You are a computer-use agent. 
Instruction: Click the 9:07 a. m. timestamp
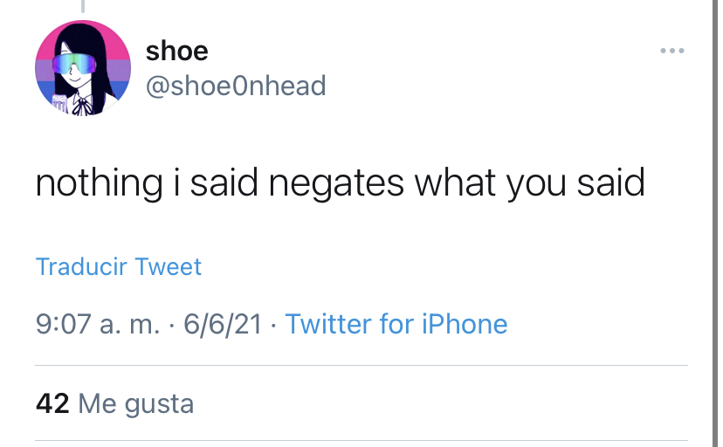[x=98, y=324]
